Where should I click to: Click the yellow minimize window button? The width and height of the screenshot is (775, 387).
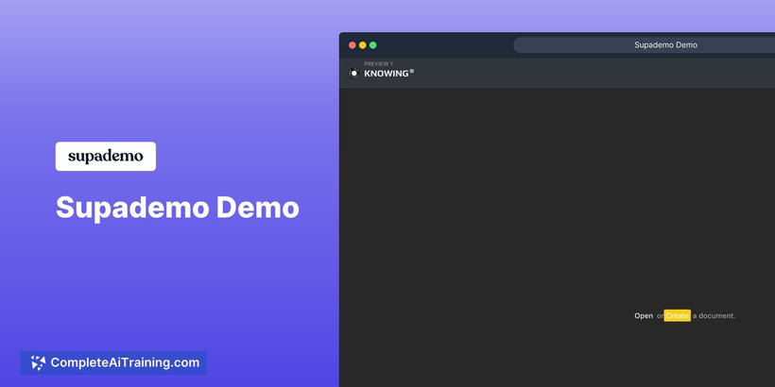(363, 45)
